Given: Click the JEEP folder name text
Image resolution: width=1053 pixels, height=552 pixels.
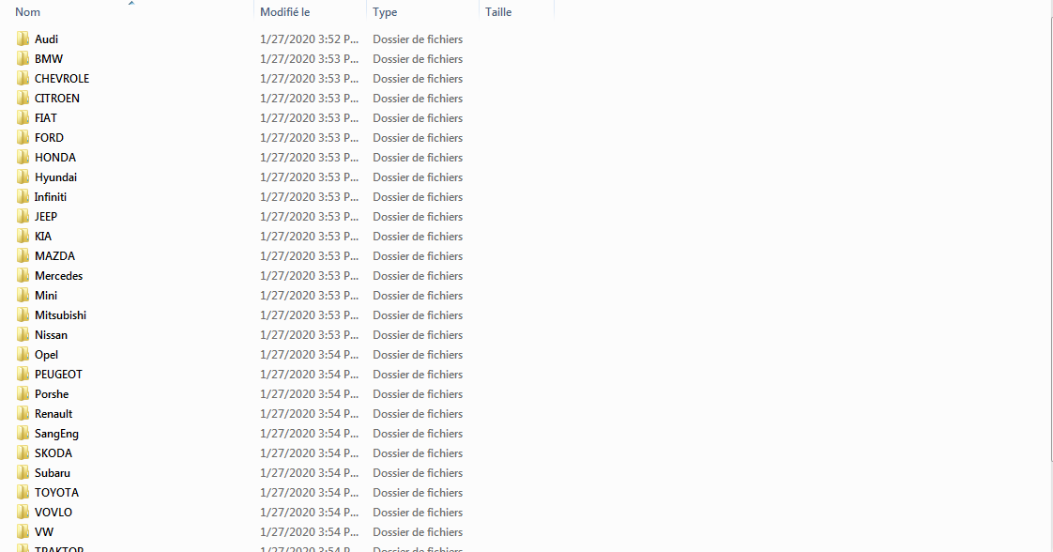Looking at the screenshot, I should click(46, 216).
